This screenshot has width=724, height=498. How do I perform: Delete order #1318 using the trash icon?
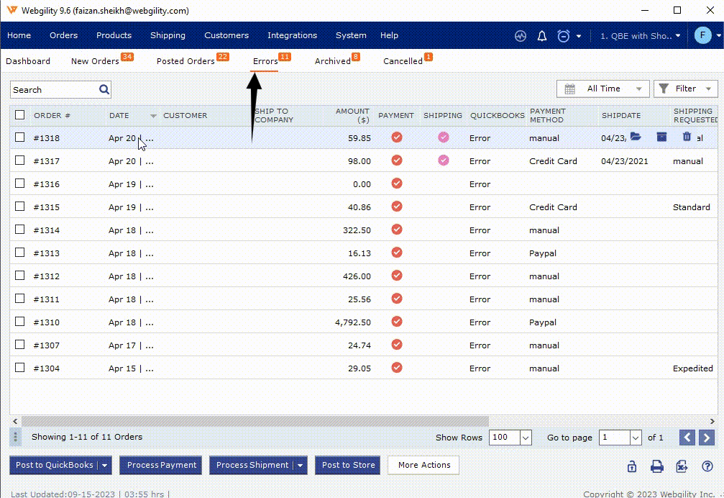point(686,137)
